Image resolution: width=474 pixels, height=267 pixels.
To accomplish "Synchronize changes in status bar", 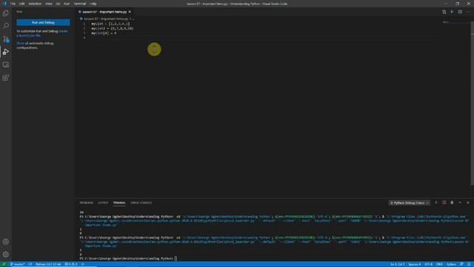I will click(30, 264).
